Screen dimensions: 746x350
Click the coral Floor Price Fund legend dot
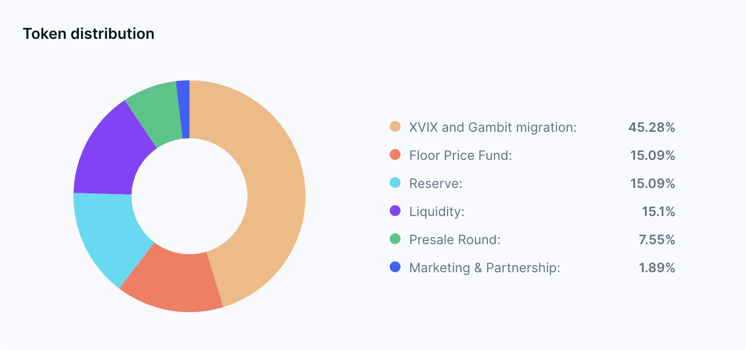(x=395, y=155)
